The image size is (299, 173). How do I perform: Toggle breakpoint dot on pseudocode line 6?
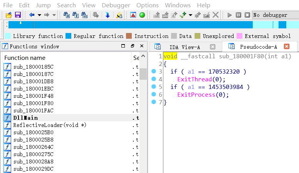click(154, 94)
